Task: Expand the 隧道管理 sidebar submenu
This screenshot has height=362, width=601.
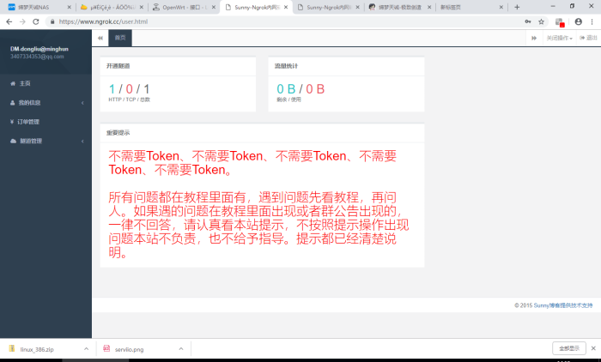Action: point(82,141)
